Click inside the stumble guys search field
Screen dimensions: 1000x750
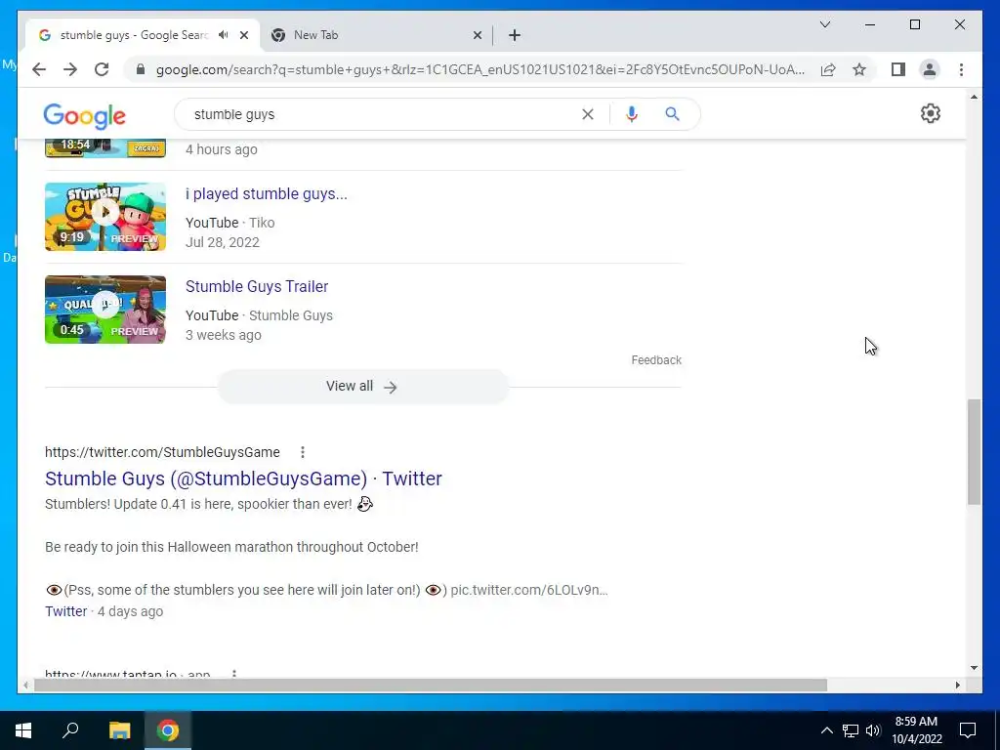(x=383, y=114)
